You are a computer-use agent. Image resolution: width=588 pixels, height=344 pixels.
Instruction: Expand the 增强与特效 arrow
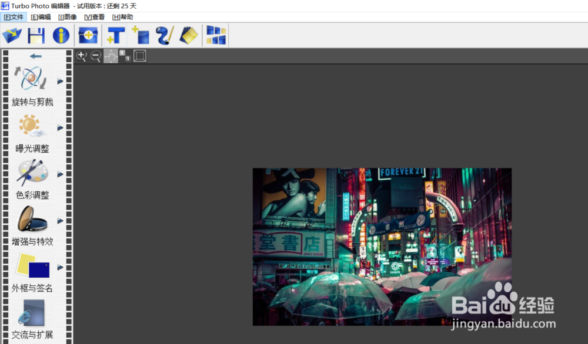pyautogui.click(x=60, y=221)
